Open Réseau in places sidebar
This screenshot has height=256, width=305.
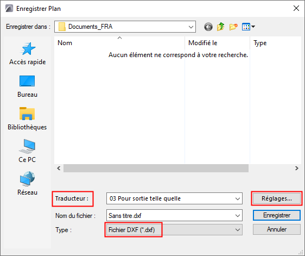(27, 184)
